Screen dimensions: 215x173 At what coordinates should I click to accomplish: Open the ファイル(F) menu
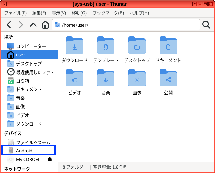15,13
